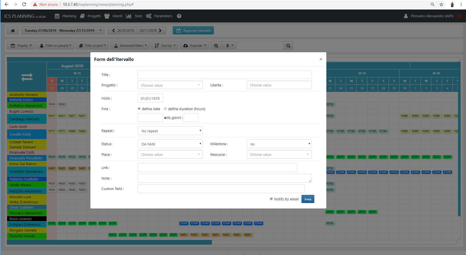Click the zoom magnifier toolbar icon
This screenshot has width=466, height=255.
216,46
